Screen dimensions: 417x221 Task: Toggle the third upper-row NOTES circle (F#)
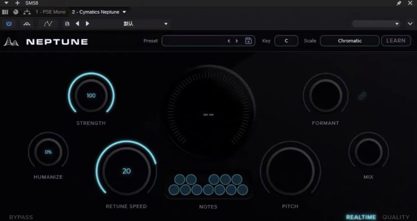point(214,180)
